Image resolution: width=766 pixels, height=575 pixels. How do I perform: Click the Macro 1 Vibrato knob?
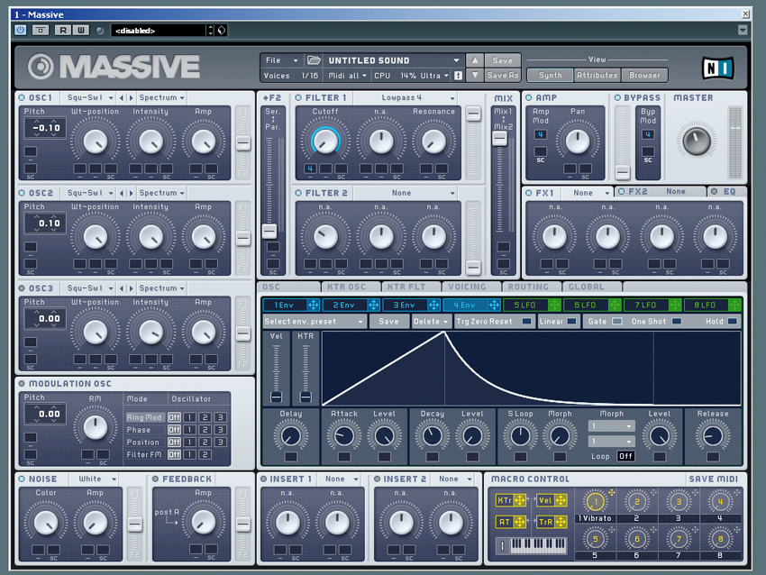[x=595, y=501]
